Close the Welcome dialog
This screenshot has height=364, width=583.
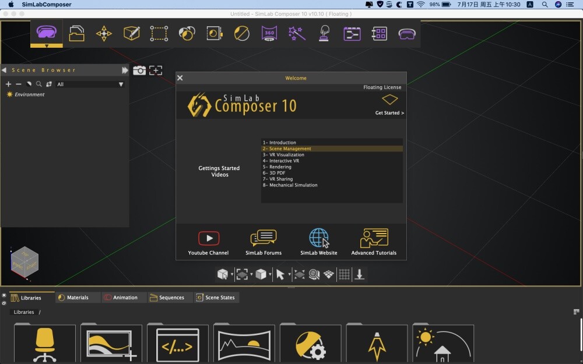(180, 77)
